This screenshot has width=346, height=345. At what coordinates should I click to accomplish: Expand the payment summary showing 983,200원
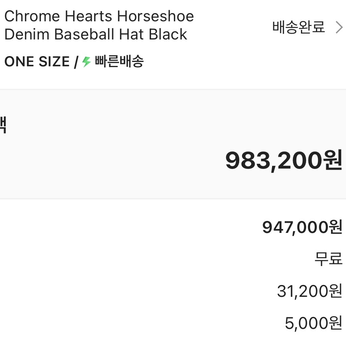point(283,160)
